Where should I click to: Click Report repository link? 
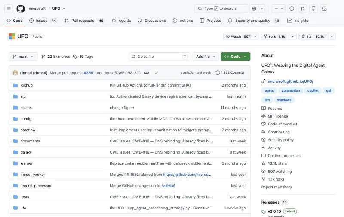[x=276, y=187]
